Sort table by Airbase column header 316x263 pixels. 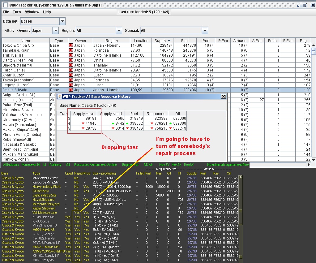240,41
